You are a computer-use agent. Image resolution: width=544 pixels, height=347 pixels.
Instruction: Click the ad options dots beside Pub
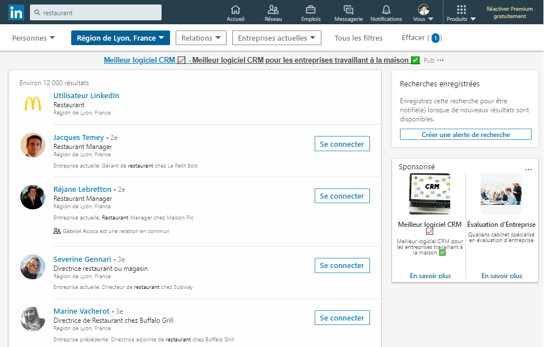click(x=441, y=60)
